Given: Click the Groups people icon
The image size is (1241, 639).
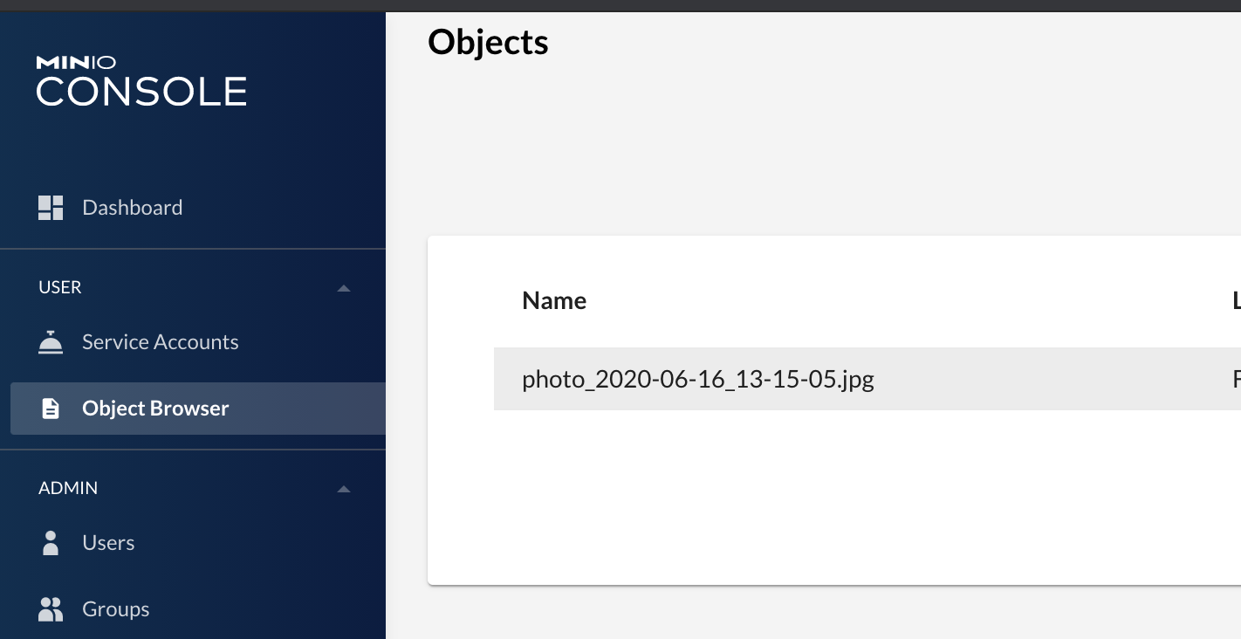Looking at the screenshot, I should pyautogui.click(x=51, y=609).
